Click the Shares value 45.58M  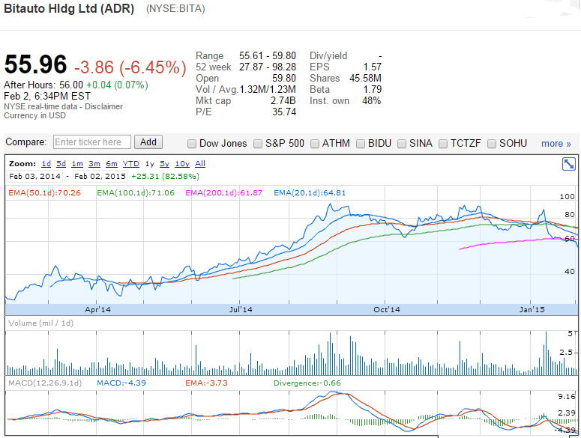click(365, 78)
